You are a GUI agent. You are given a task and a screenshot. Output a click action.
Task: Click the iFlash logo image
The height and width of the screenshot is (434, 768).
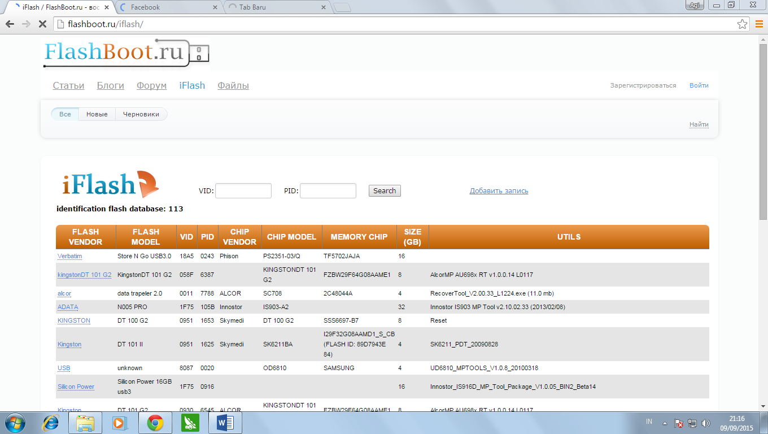[110, 185]
